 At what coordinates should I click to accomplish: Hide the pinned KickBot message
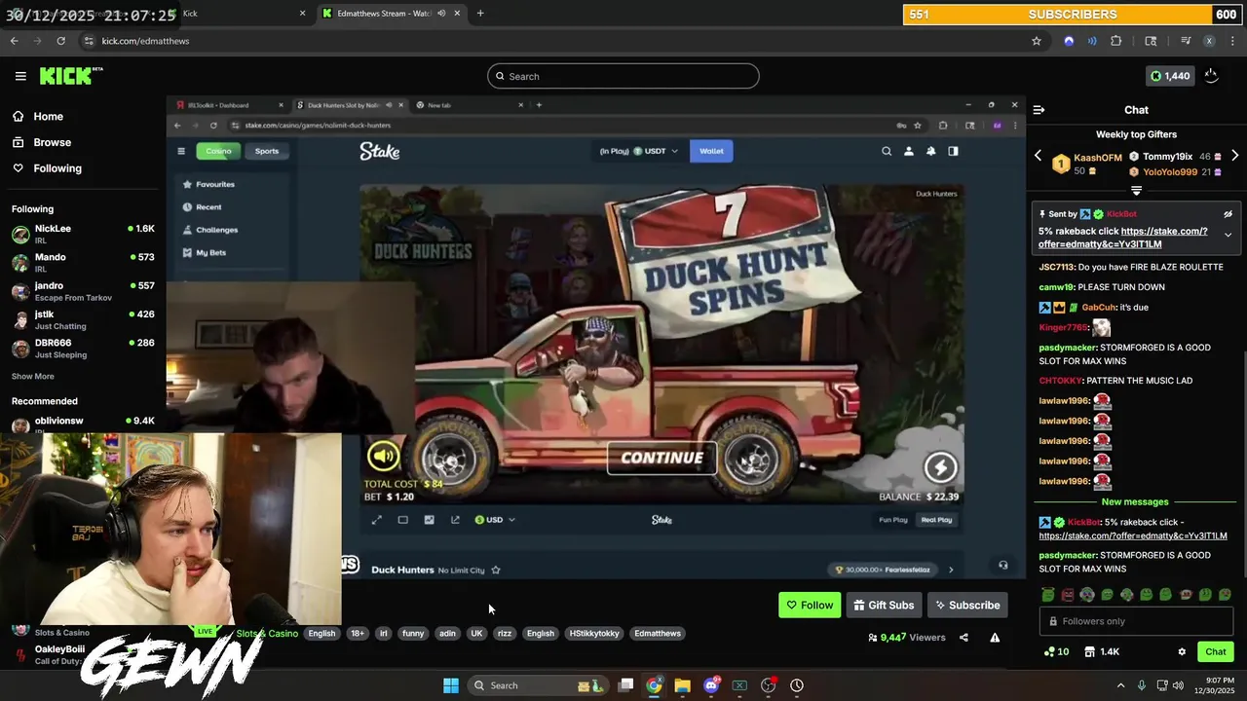[1228, 214]
